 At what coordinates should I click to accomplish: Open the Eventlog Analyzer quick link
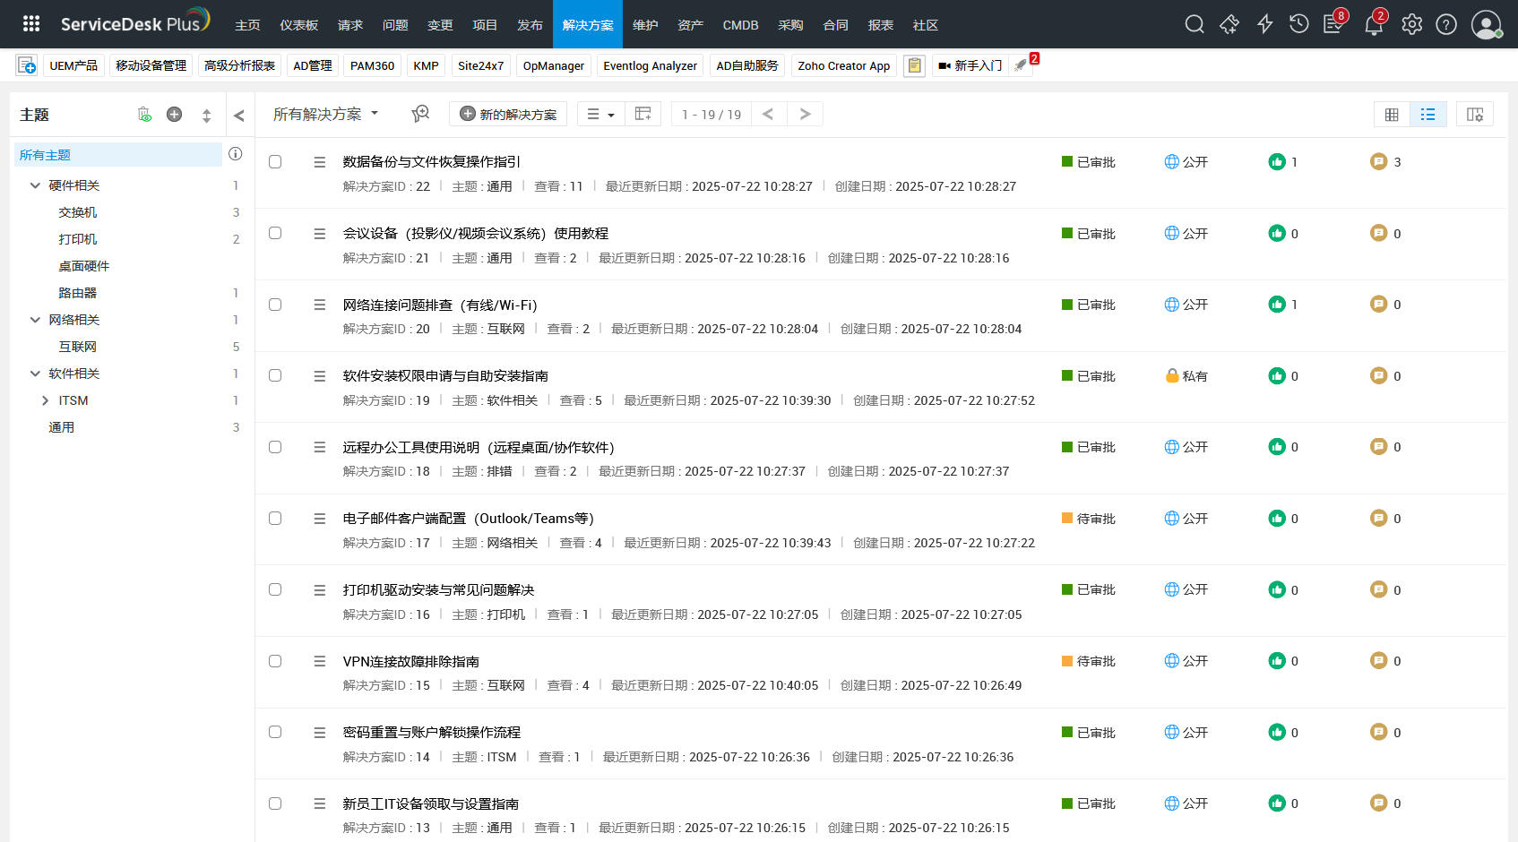tap(650, 65)
